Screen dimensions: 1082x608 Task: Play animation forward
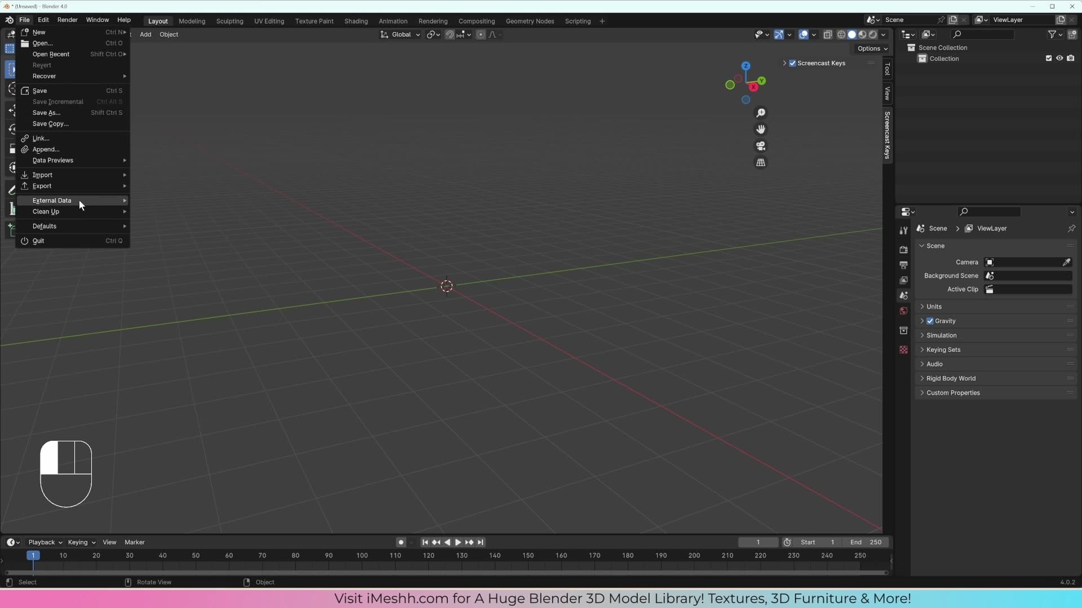click(458, 543)
